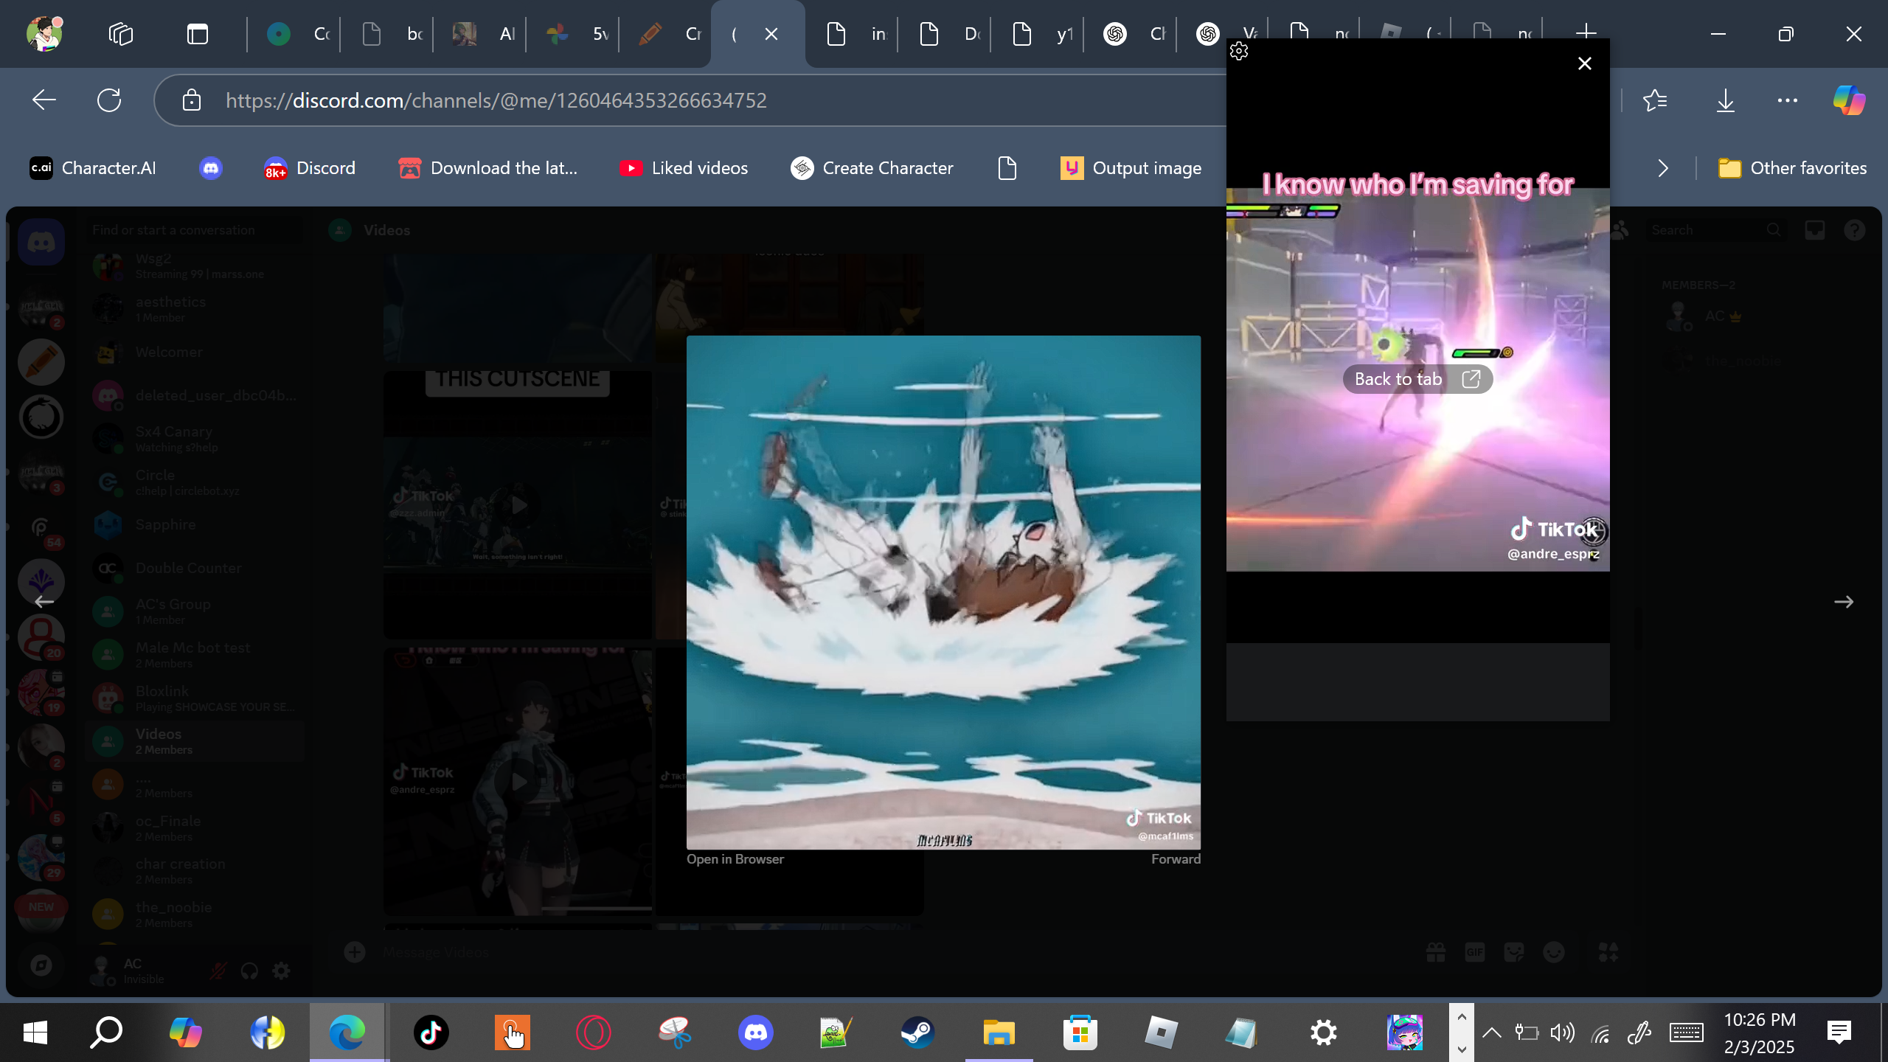This screenshot has width=1888, height=1062.
Task: Open the volume control in system tray
Action: click(1562, 1032)
